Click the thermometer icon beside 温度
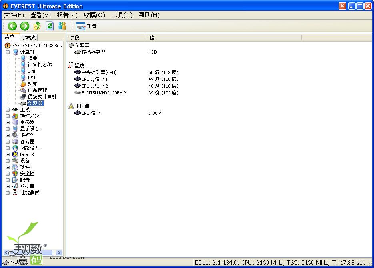The height and width of the screenshot is (268, 374). tap(71, 65)
